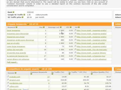The height and width of the screenshot is (90, 121).
Task: Open URL link in la ciencia de hacerse rico row
Action: pos(91,56)
